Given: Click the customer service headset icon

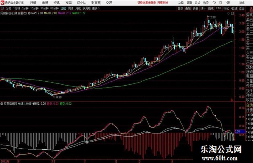Looking at the screenshot, I should (x=214, y=3).
